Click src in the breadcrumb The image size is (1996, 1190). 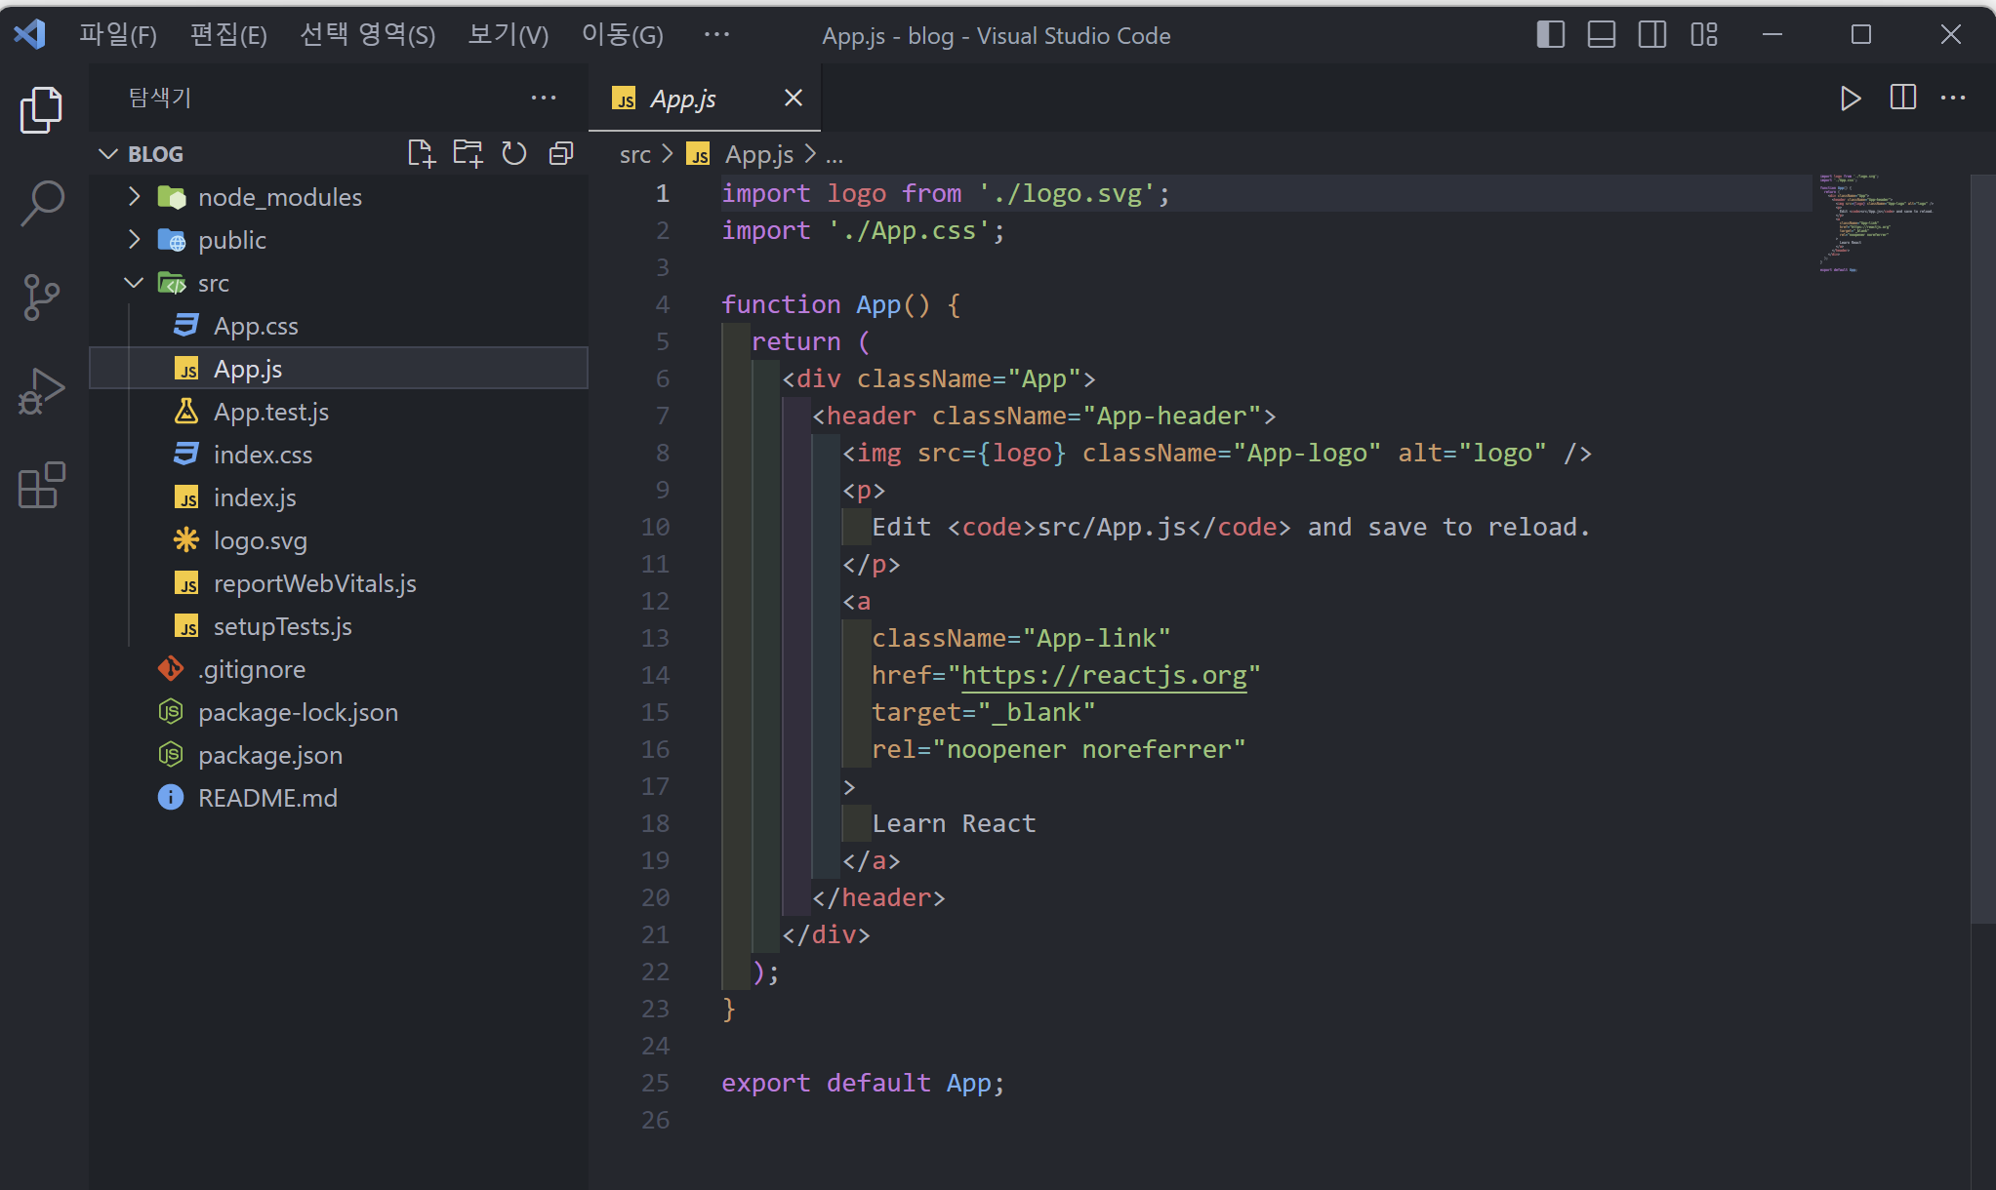point(634,154)
